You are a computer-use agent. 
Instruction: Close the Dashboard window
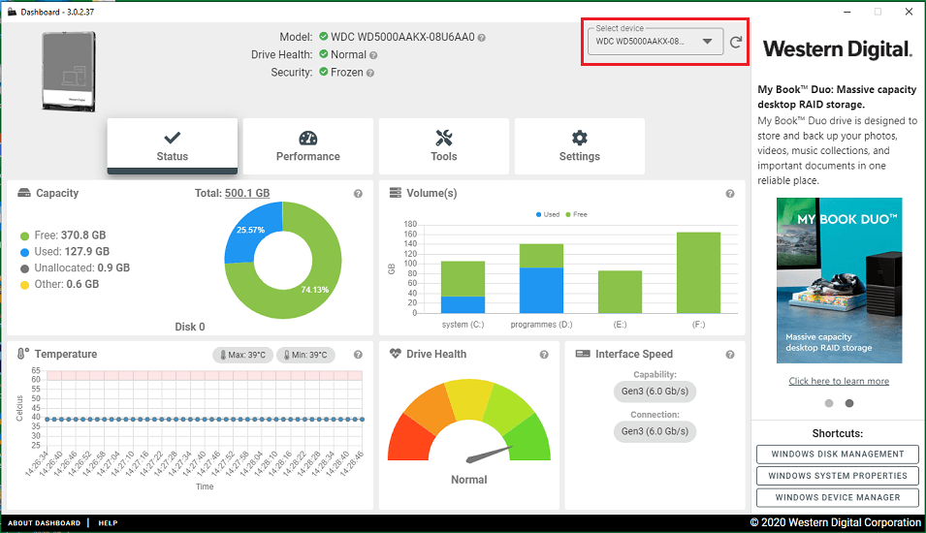[909, 12]
